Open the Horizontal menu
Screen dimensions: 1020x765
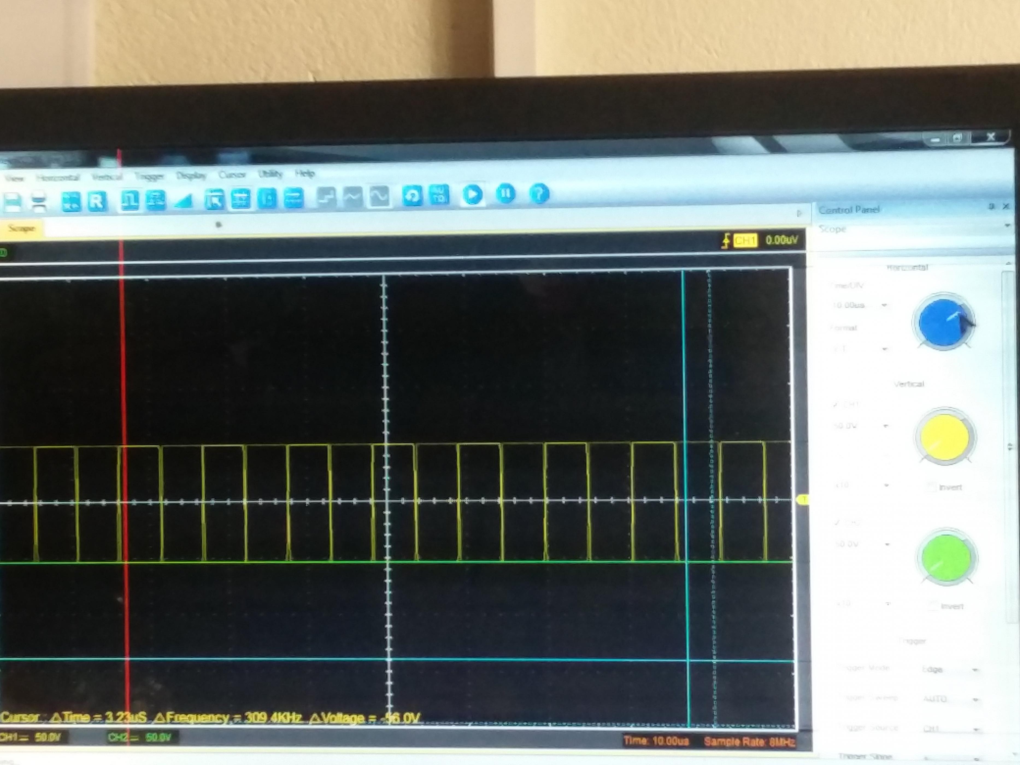(58, 177)
